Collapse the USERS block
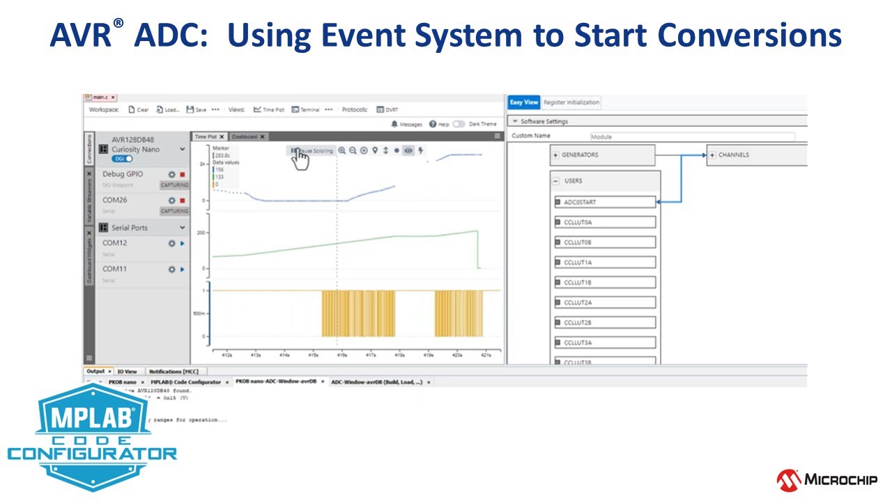The height and width of the screenshot is (501, 892). (x=555, y=181)
